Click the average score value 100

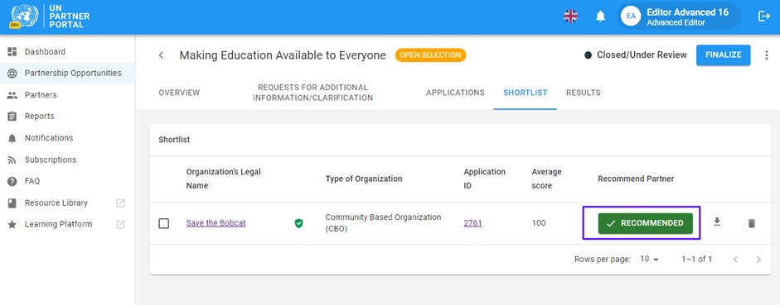538,223
